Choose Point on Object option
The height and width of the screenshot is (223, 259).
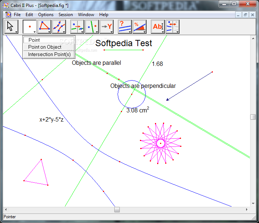click(x=49, y=47)
